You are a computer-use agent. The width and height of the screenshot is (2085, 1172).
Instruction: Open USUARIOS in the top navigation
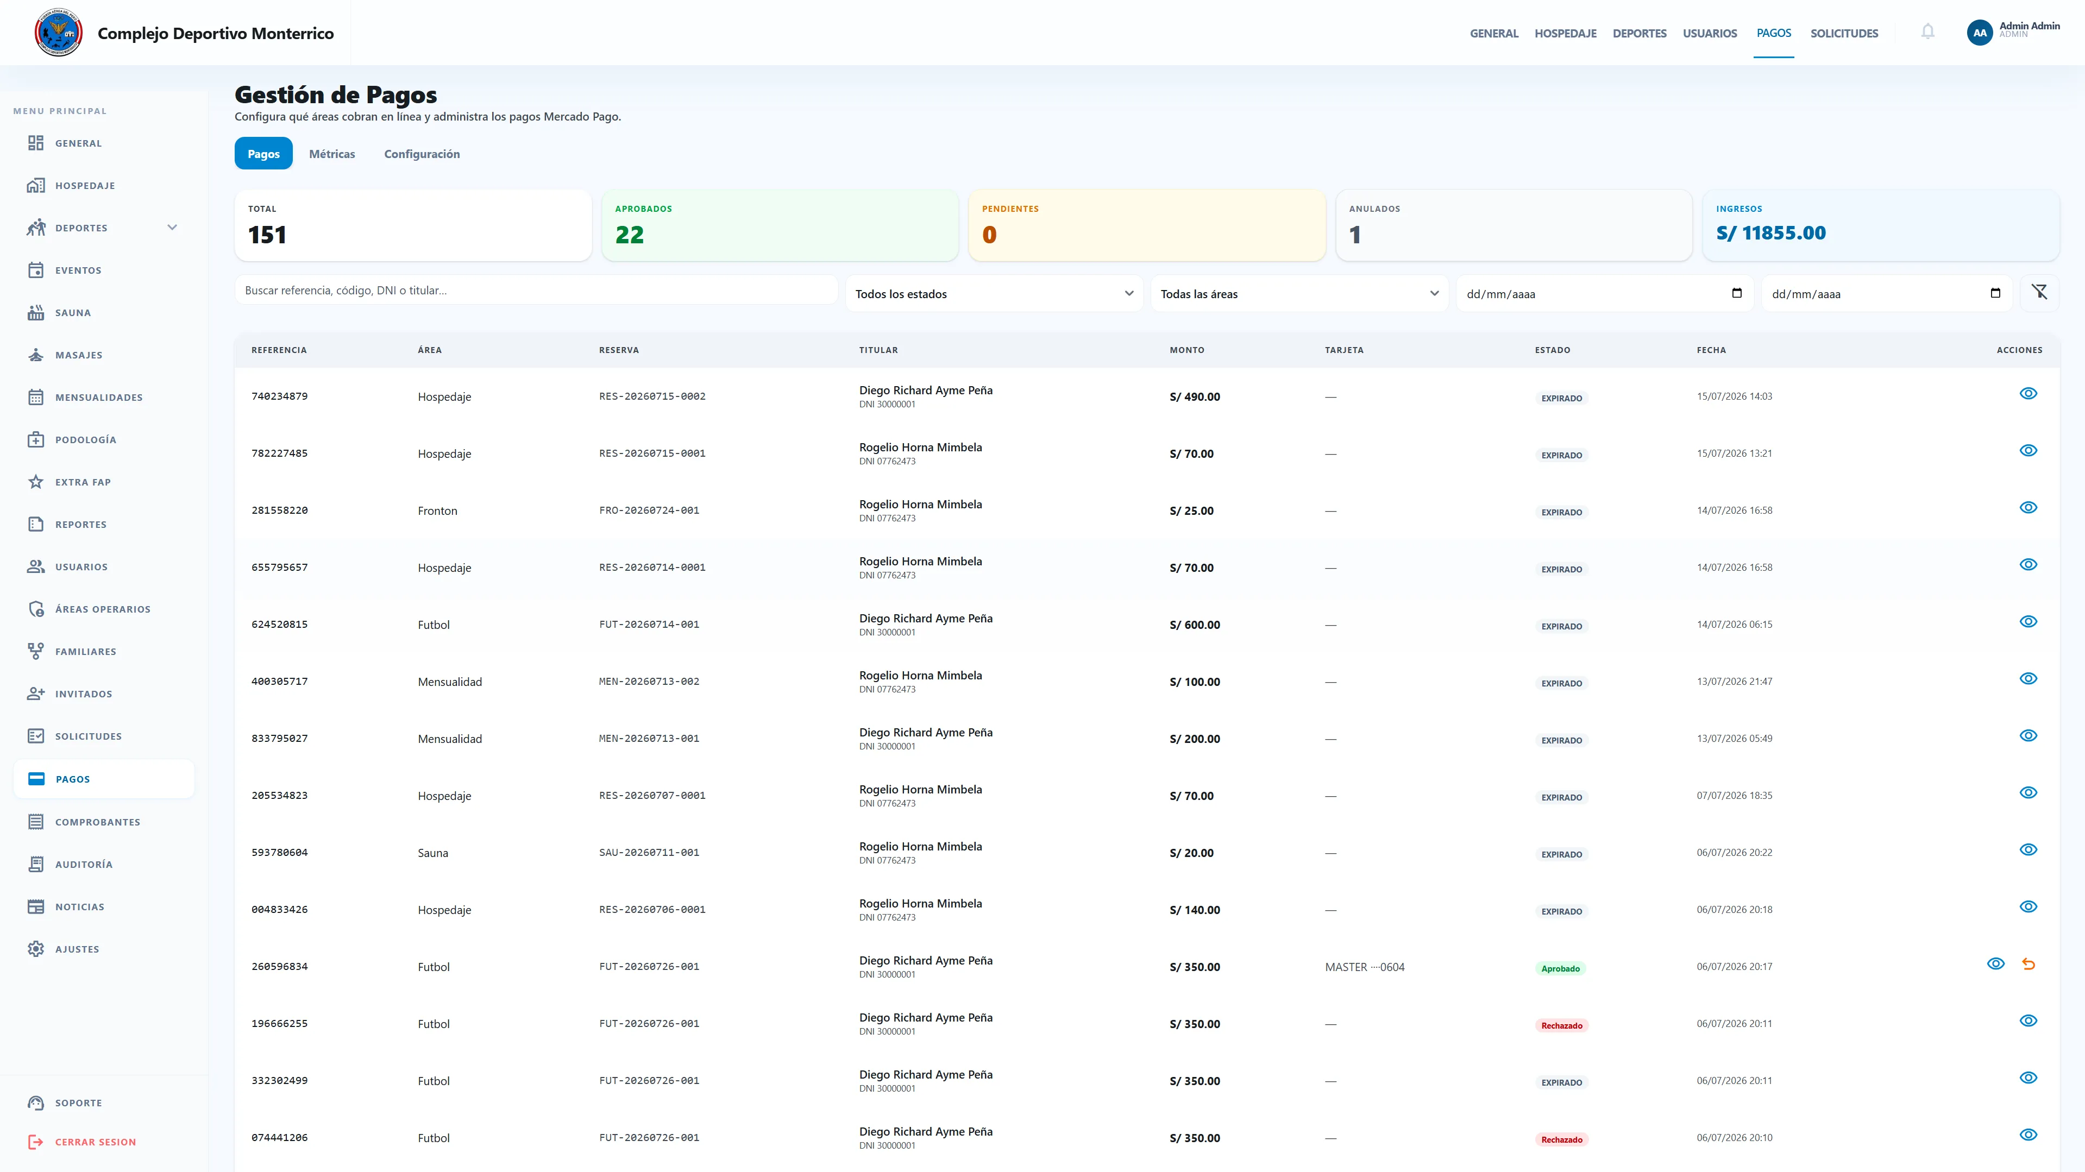click(x=1710, y=33)
